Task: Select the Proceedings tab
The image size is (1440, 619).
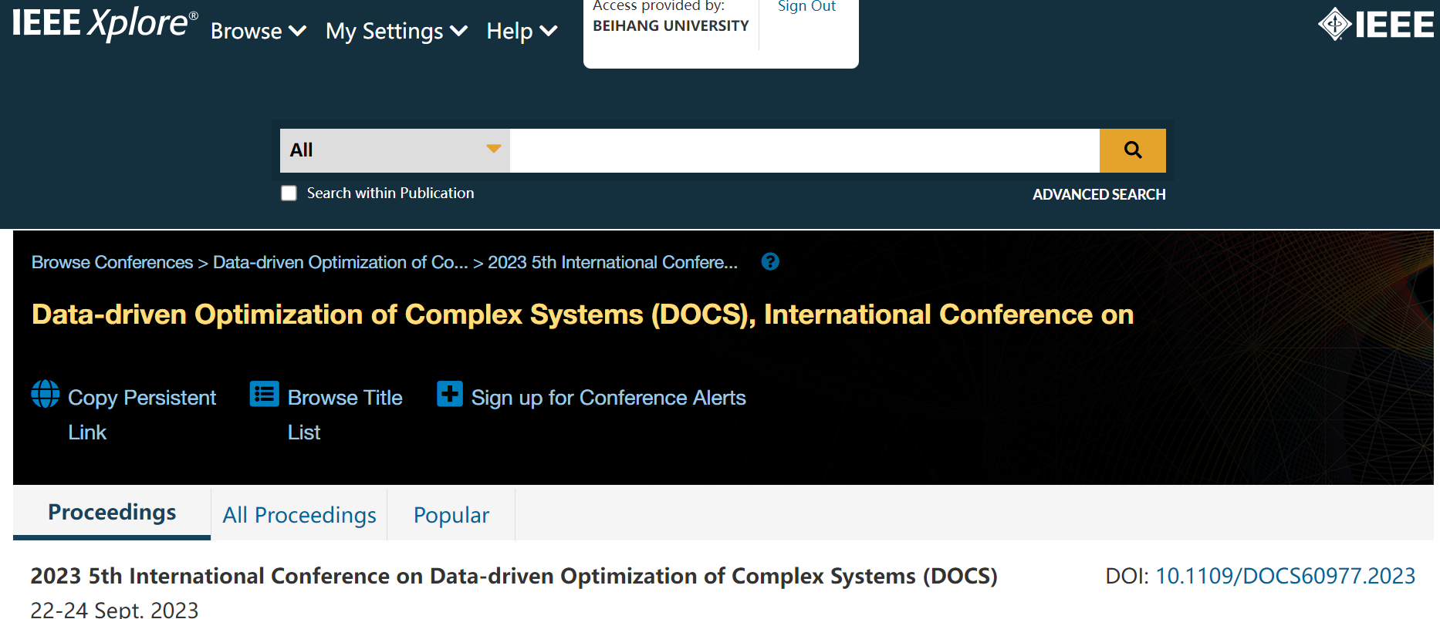Action: point(112,513)
